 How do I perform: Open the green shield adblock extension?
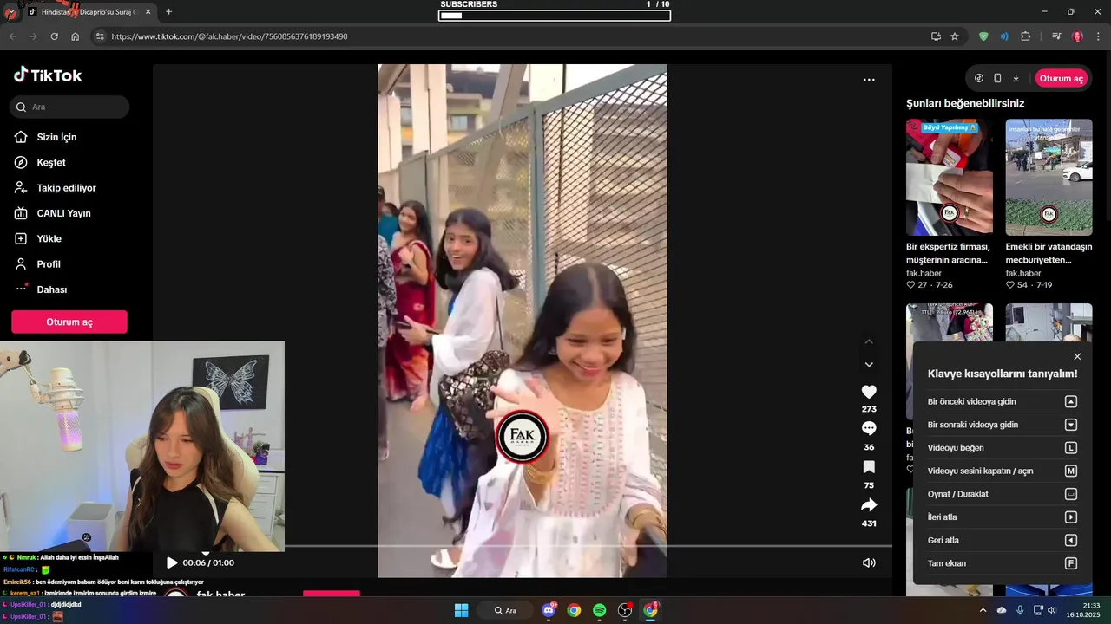983,36
